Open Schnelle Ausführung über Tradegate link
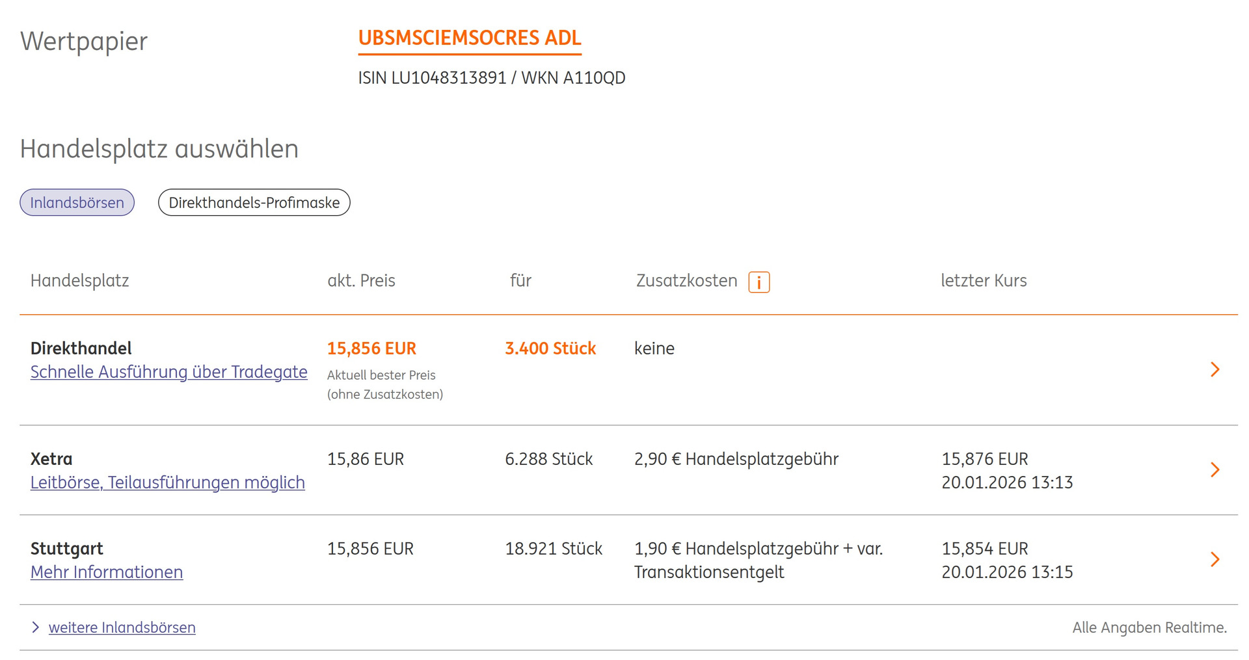 click(x=168, y=372)
